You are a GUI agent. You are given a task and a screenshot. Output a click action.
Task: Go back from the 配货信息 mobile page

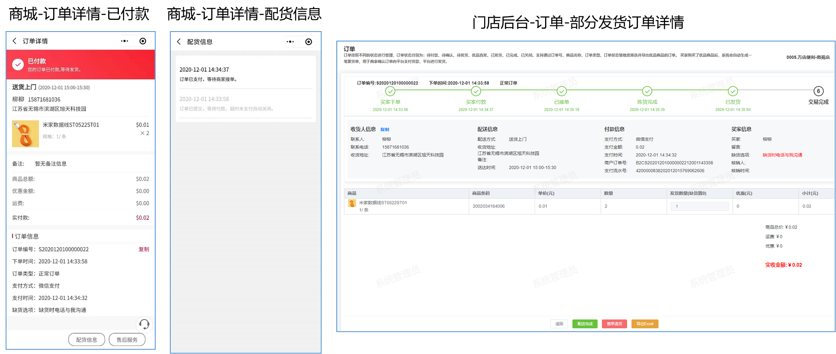pyautogui.click(x=179, y=41)
